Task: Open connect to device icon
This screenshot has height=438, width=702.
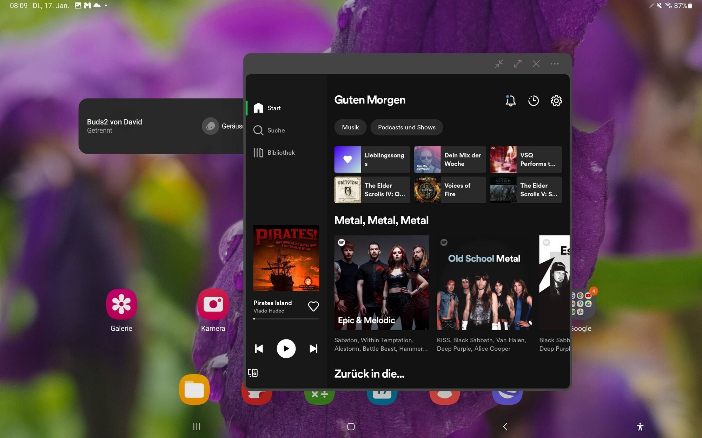Action: [253, 373]
